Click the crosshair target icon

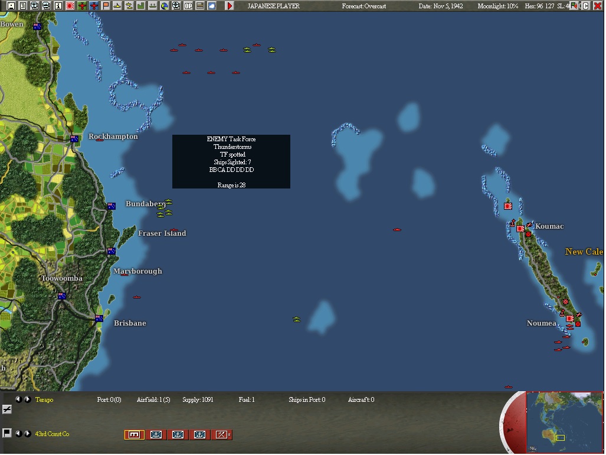point(176,6)
